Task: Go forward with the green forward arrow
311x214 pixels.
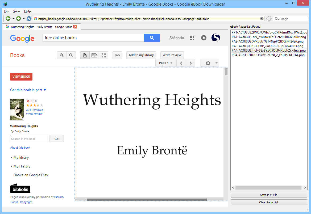Action: [x=18, y=19]
